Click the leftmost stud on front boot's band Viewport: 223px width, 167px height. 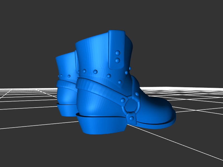[x=83, y=71]
